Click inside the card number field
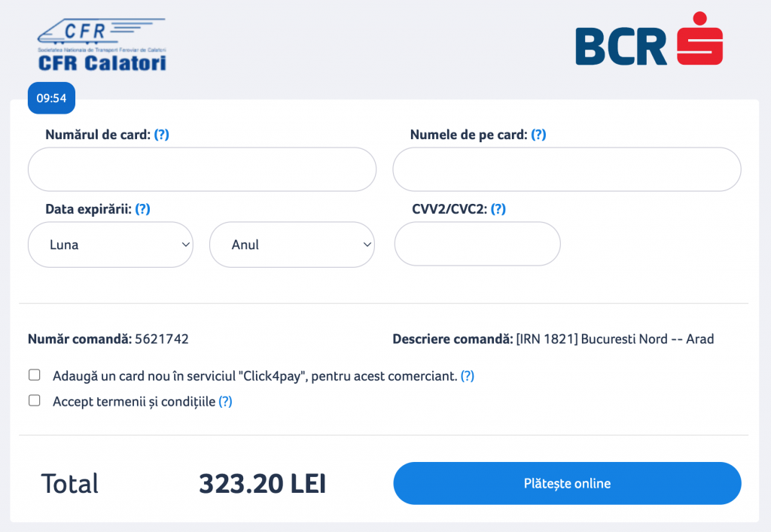The height and width of the screenshot is (532, 771). 202,169
